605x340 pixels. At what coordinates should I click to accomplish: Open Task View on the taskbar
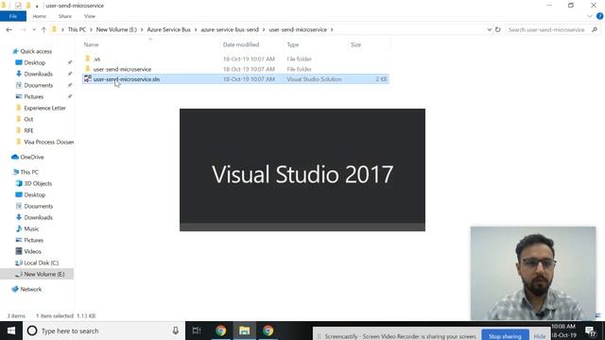197,331
